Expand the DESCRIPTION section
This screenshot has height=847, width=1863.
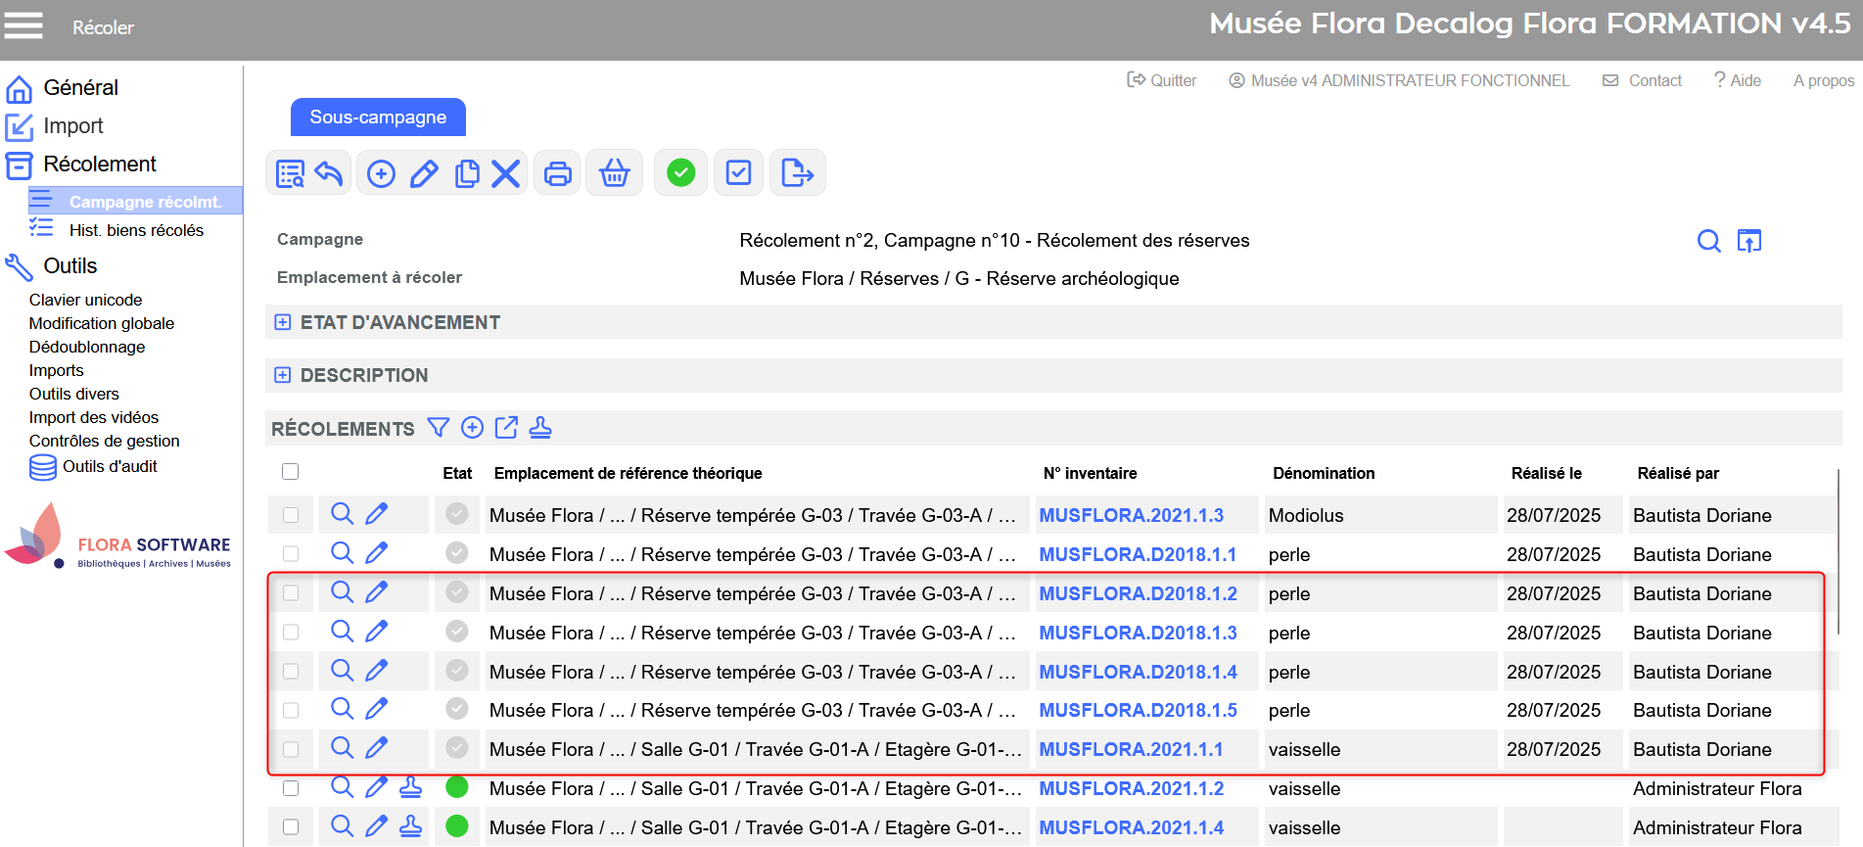(x=283, y=375)
